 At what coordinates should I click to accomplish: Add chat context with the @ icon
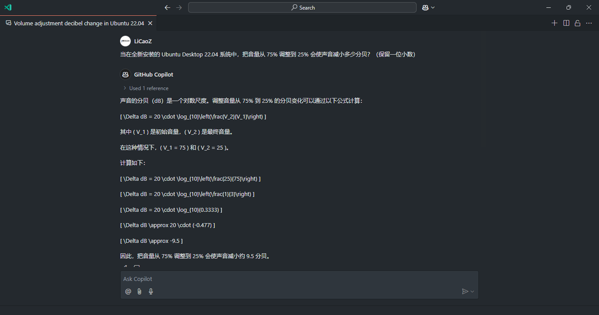coord(128,291)
